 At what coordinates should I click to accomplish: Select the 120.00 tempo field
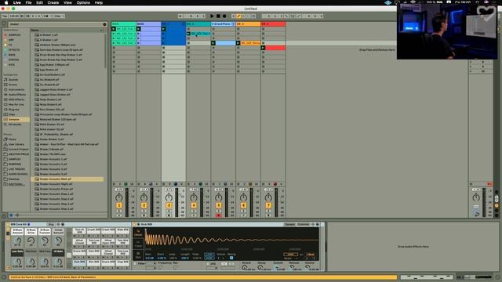(x=14, y=16)
